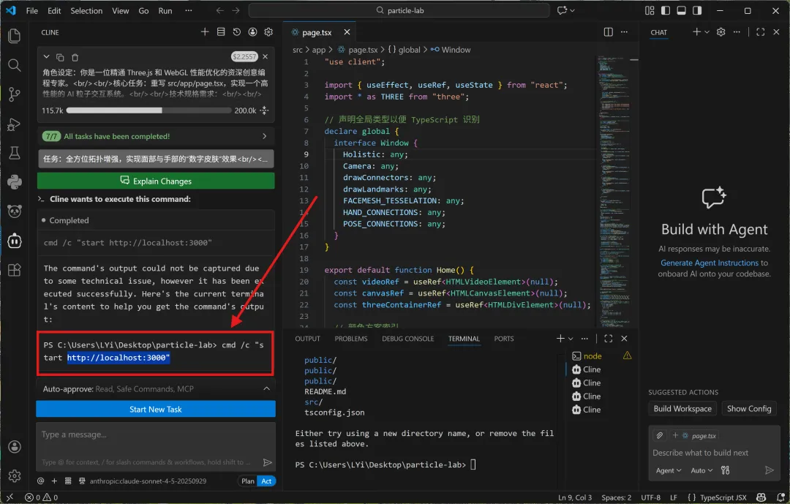Open the Source Control view in activity bar
Viewport: 790px width, 504px height.
click(x=14, y=94)
